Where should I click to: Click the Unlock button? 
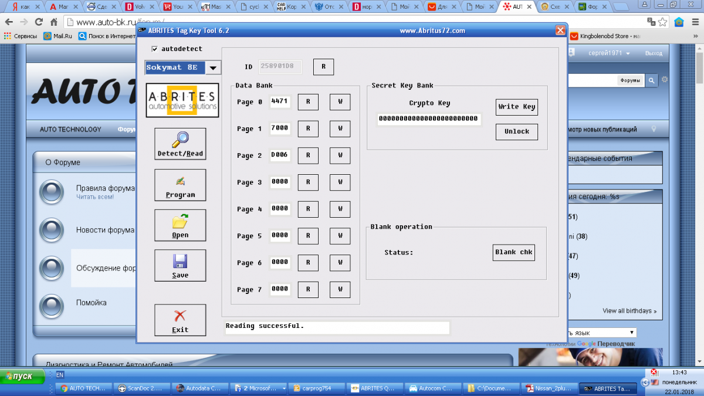click(517, 131)
